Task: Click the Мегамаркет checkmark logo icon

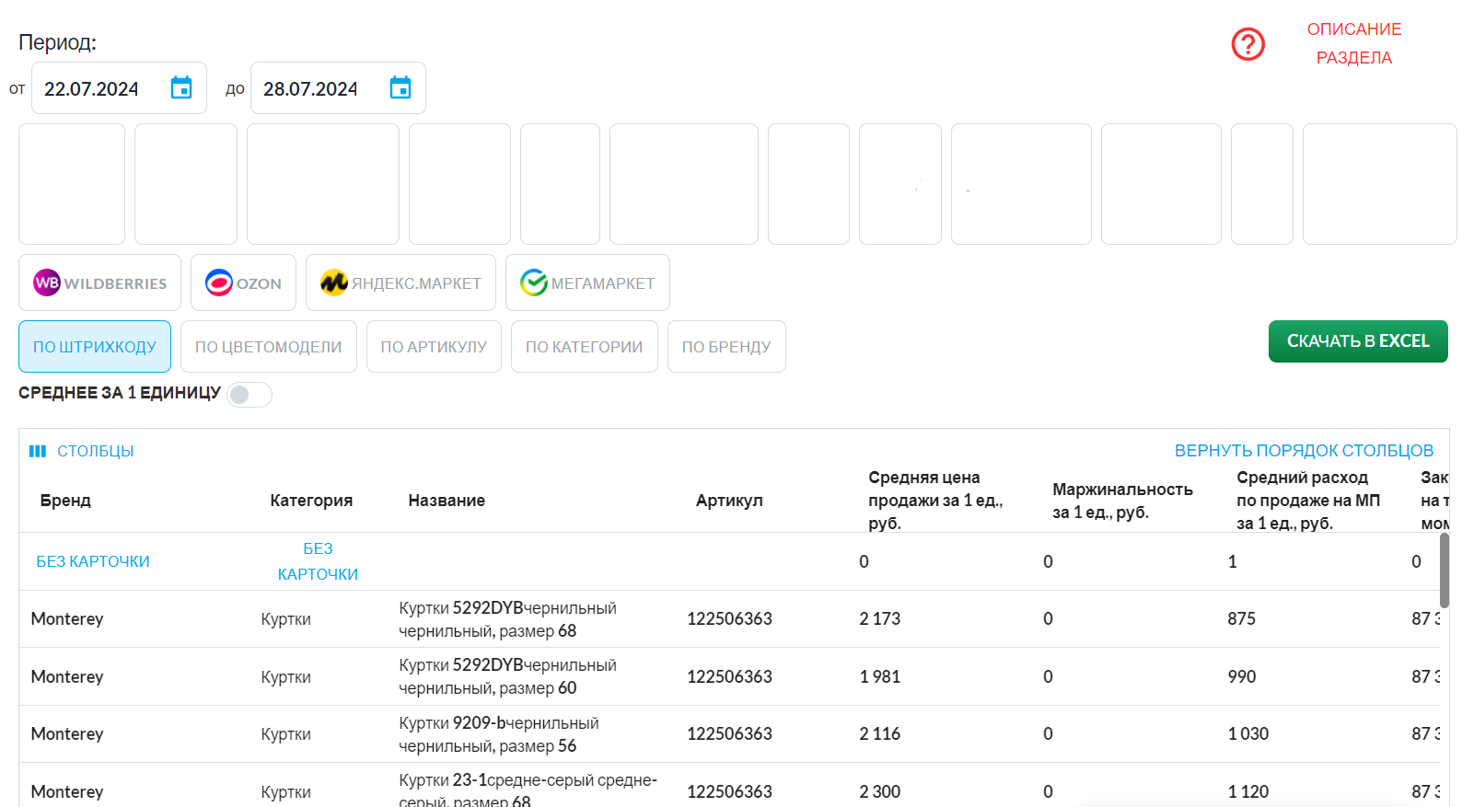Action: 534,282
